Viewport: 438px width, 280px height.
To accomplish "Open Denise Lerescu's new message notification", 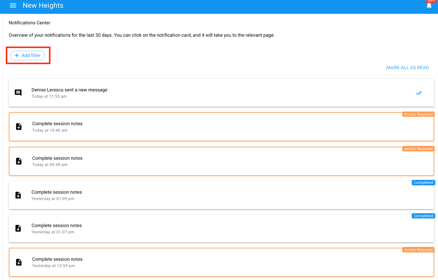I will 69,90.
